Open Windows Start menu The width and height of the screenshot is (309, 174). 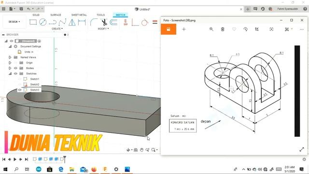5,169
